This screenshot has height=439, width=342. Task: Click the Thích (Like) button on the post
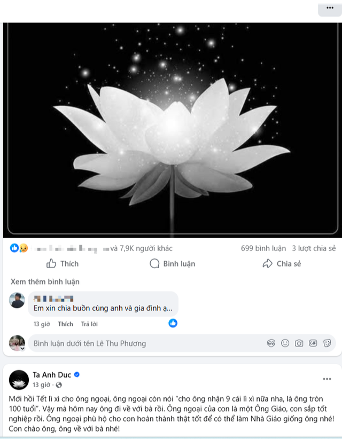pyautogui.click(x=63, y=264)
